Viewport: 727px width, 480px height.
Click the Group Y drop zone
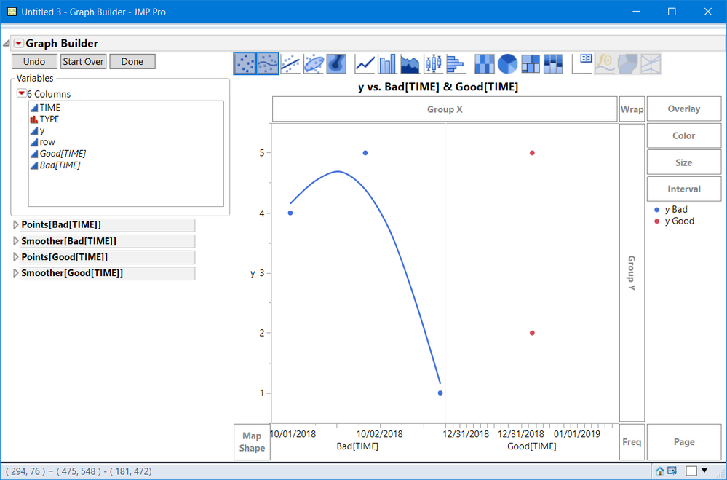click(632, 273)
